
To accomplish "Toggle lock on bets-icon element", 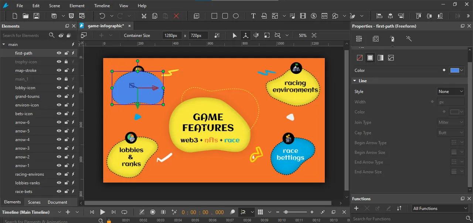I will click(x=67, y=114).
